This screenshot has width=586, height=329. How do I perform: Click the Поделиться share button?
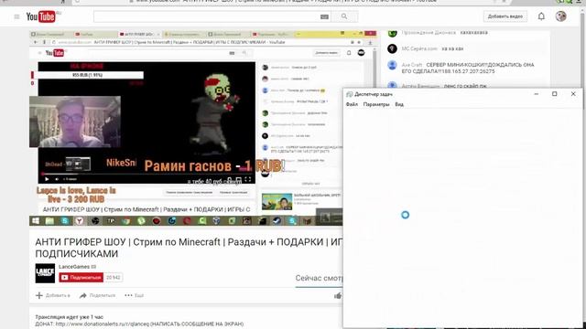(98, 295)
